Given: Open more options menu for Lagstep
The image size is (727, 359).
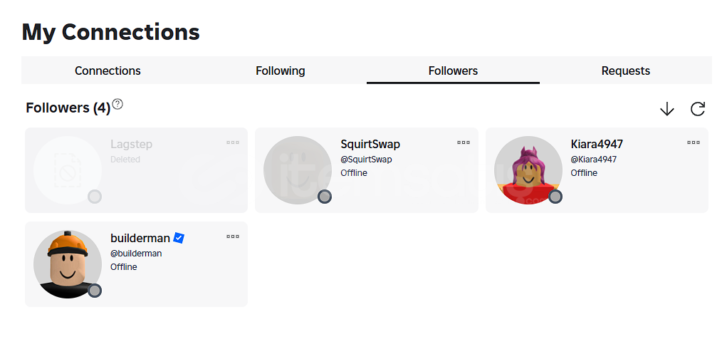Looking at the screenshot, I should [x=233, y=142].
